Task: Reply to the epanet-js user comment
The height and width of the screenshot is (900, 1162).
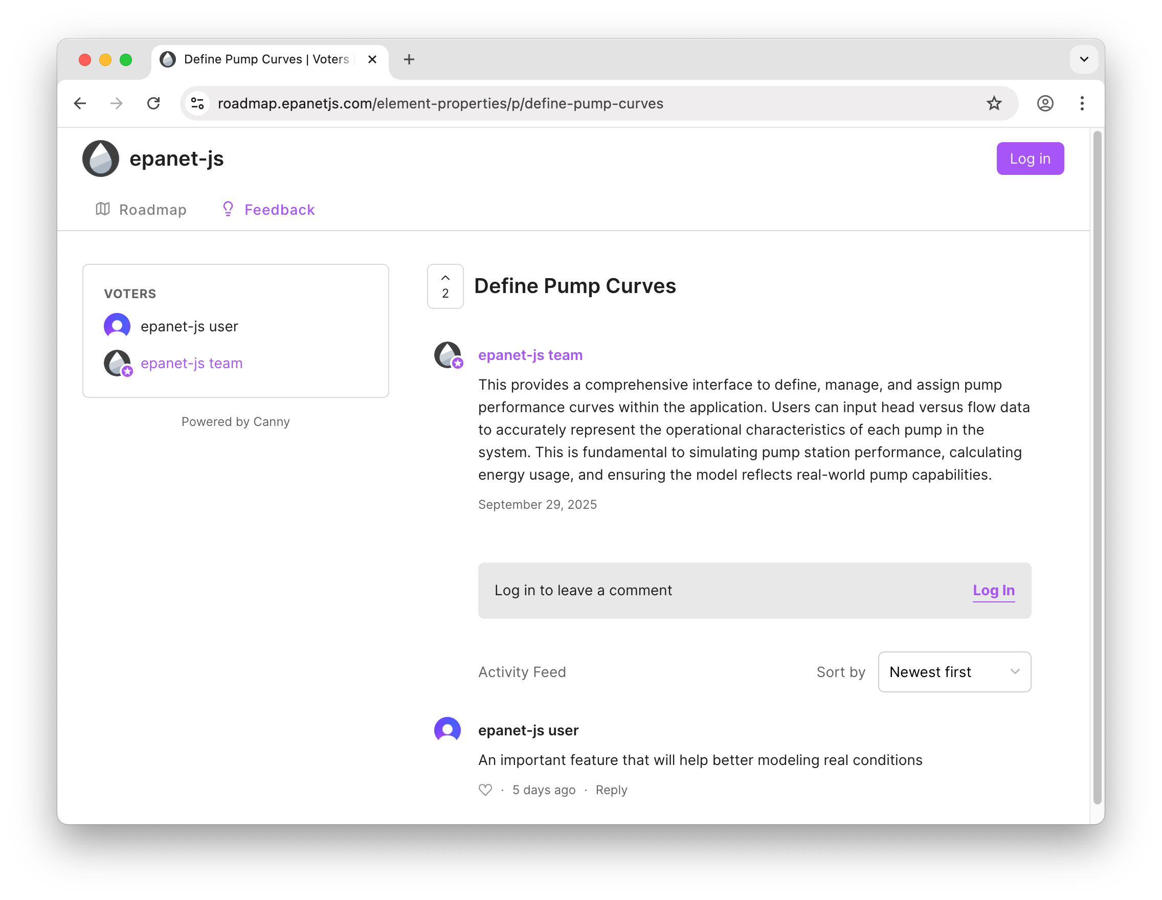Action: 611,790
